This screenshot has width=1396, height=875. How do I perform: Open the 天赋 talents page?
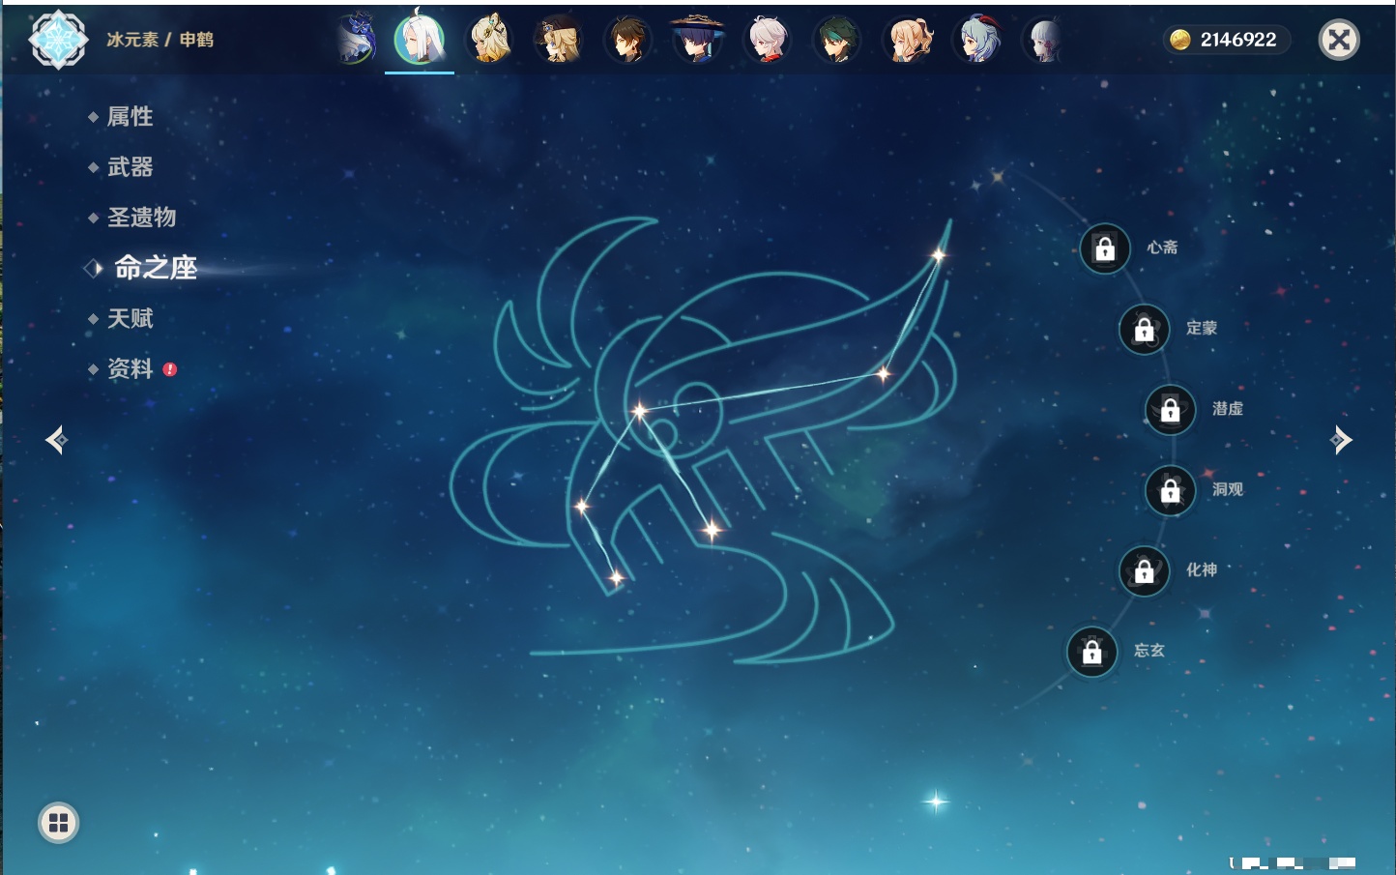tap(130, 318)
